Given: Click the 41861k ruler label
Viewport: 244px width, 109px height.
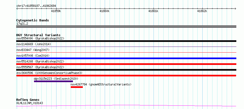Looking at the screenshot, I should 154,11.
